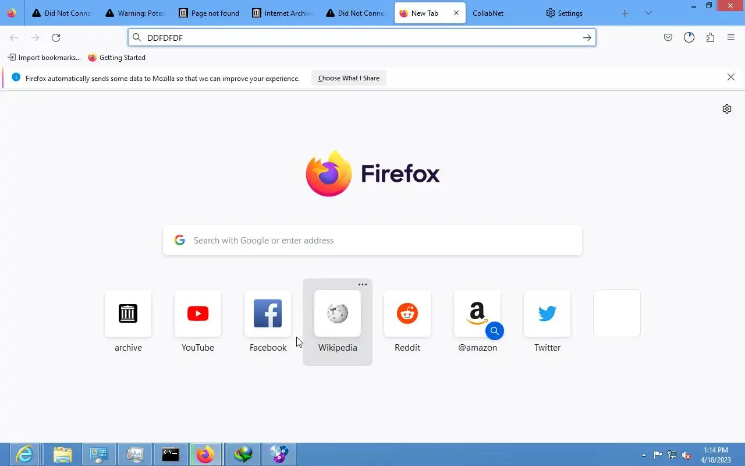Switch to second Did Not Connect tab
745x466 pixels.
point(356,13)
